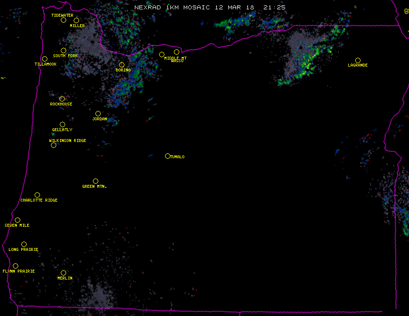Select the Green Mtn. station marker
This screenshot has height=316, width=409.
pos(95,181)
